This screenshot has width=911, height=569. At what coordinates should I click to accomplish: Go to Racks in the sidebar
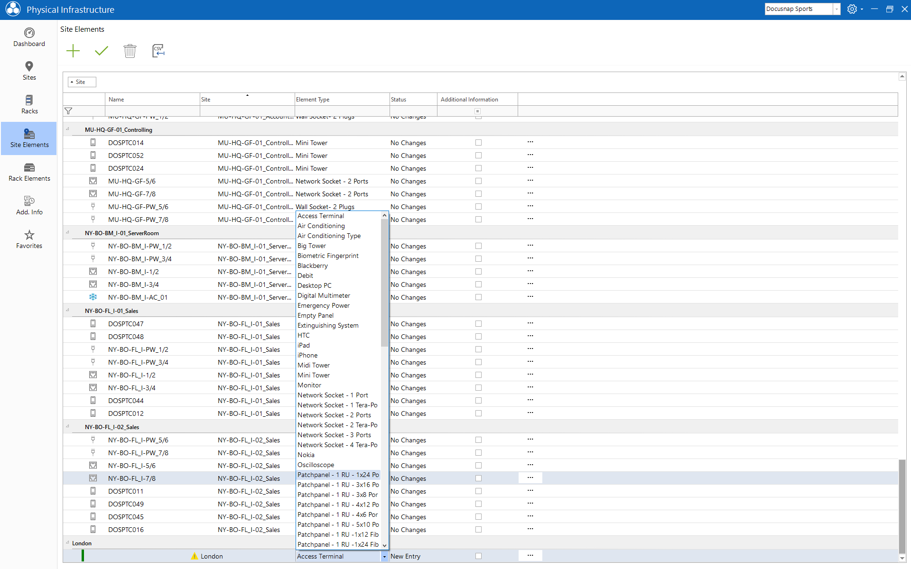click(29, 105)
